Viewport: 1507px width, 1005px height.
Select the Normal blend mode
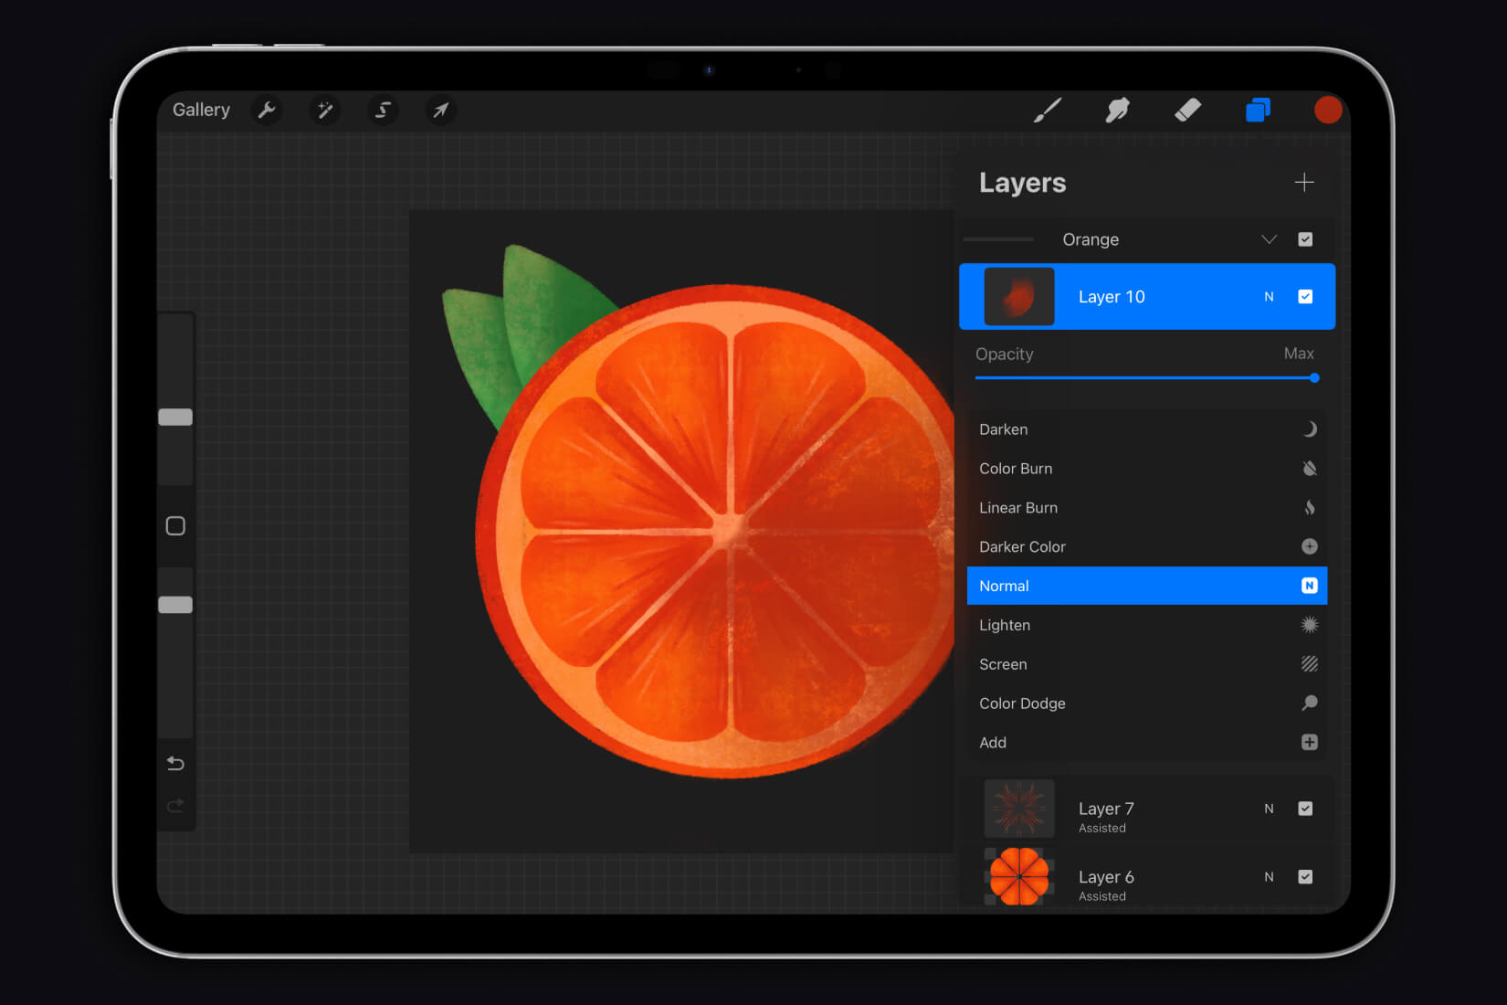[x=1147, y=586]
